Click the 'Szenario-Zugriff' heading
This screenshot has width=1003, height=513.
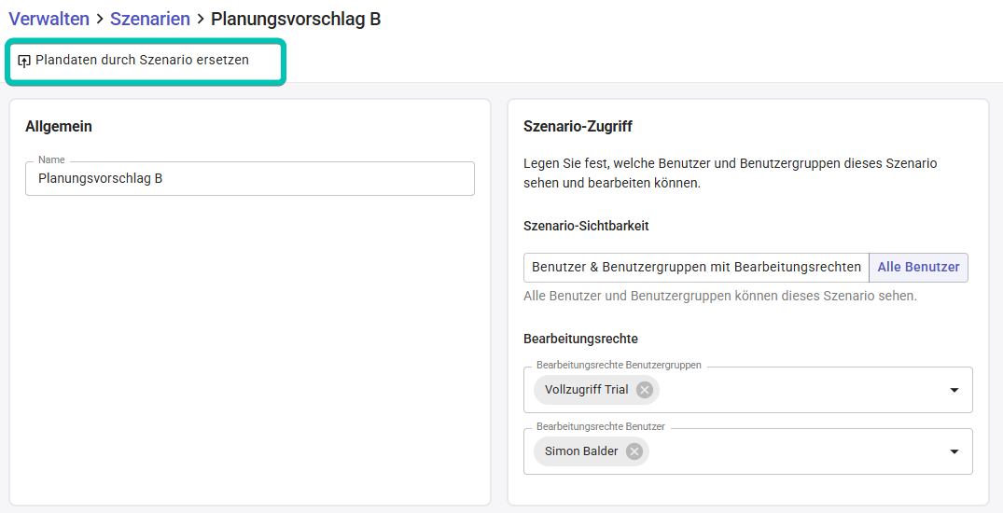[578, 127]
